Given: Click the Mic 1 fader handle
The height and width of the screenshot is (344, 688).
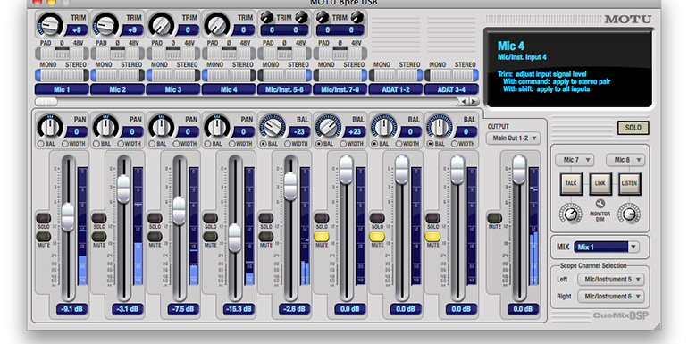Looking at the screenshot, I should pyautogui.click(x=68, y=217).
